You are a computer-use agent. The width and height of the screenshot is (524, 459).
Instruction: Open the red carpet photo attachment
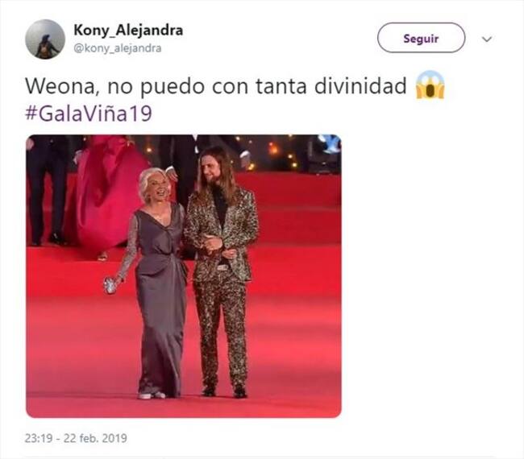pyautogui.click(x=184, y=276)
